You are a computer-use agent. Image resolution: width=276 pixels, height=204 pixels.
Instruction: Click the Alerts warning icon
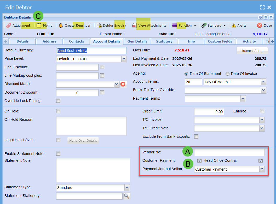pyautogui.click(x=234, y=26)
